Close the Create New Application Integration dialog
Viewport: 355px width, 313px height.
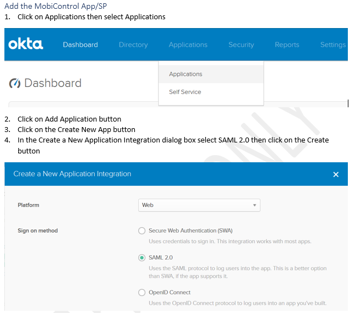(336, 174)
